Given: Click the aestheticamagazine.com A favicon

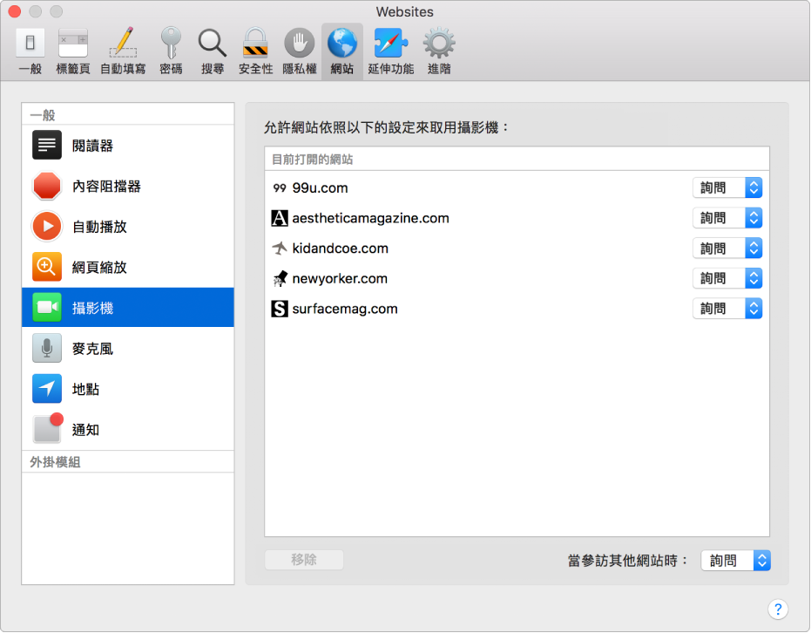Looking at the screenshot, I should pyautogui.click(x=280, y=218).
